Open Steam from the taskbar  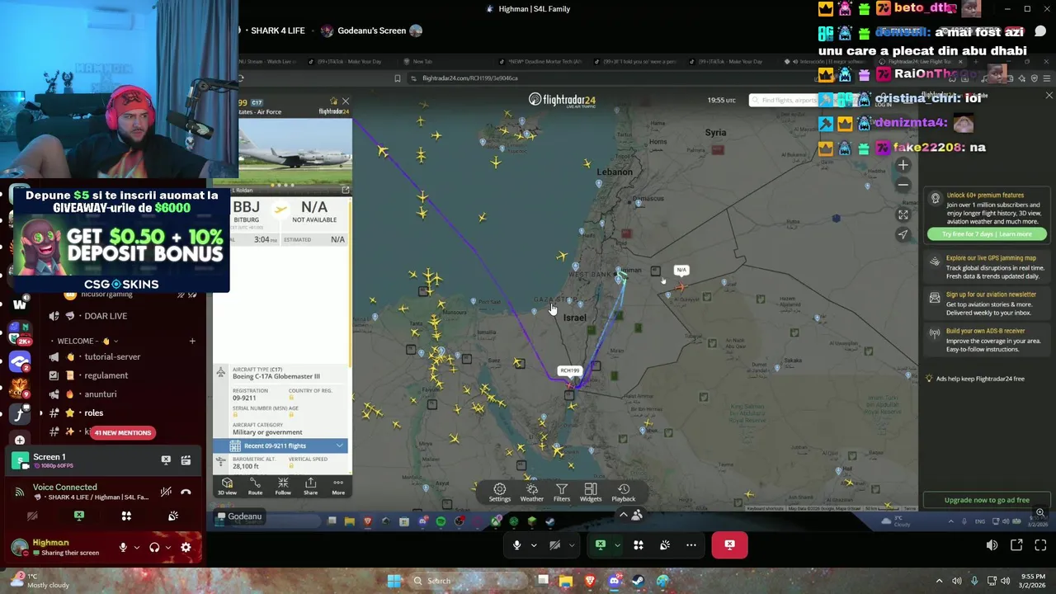tap(639, 581)
